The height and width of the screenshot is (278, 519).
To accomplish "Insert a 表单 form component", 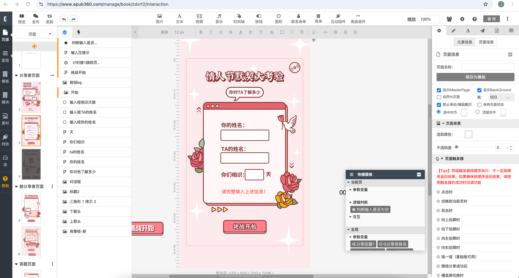I will tap(318, 18).
